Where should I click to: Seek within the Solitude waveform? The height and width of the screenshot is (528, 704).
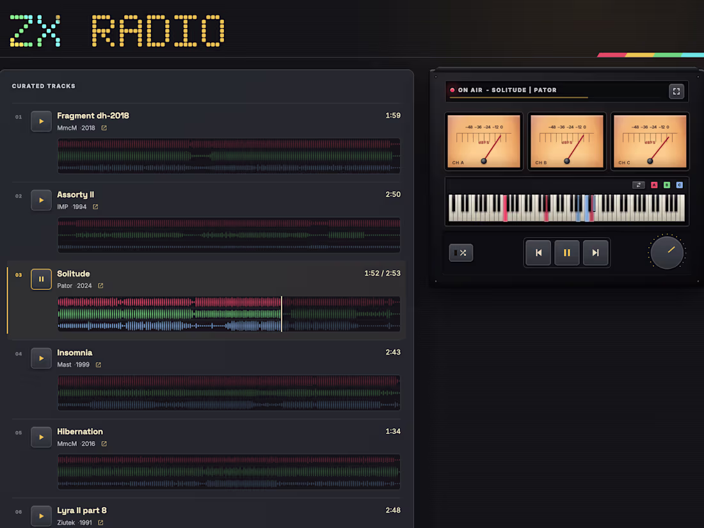[229, 314]
